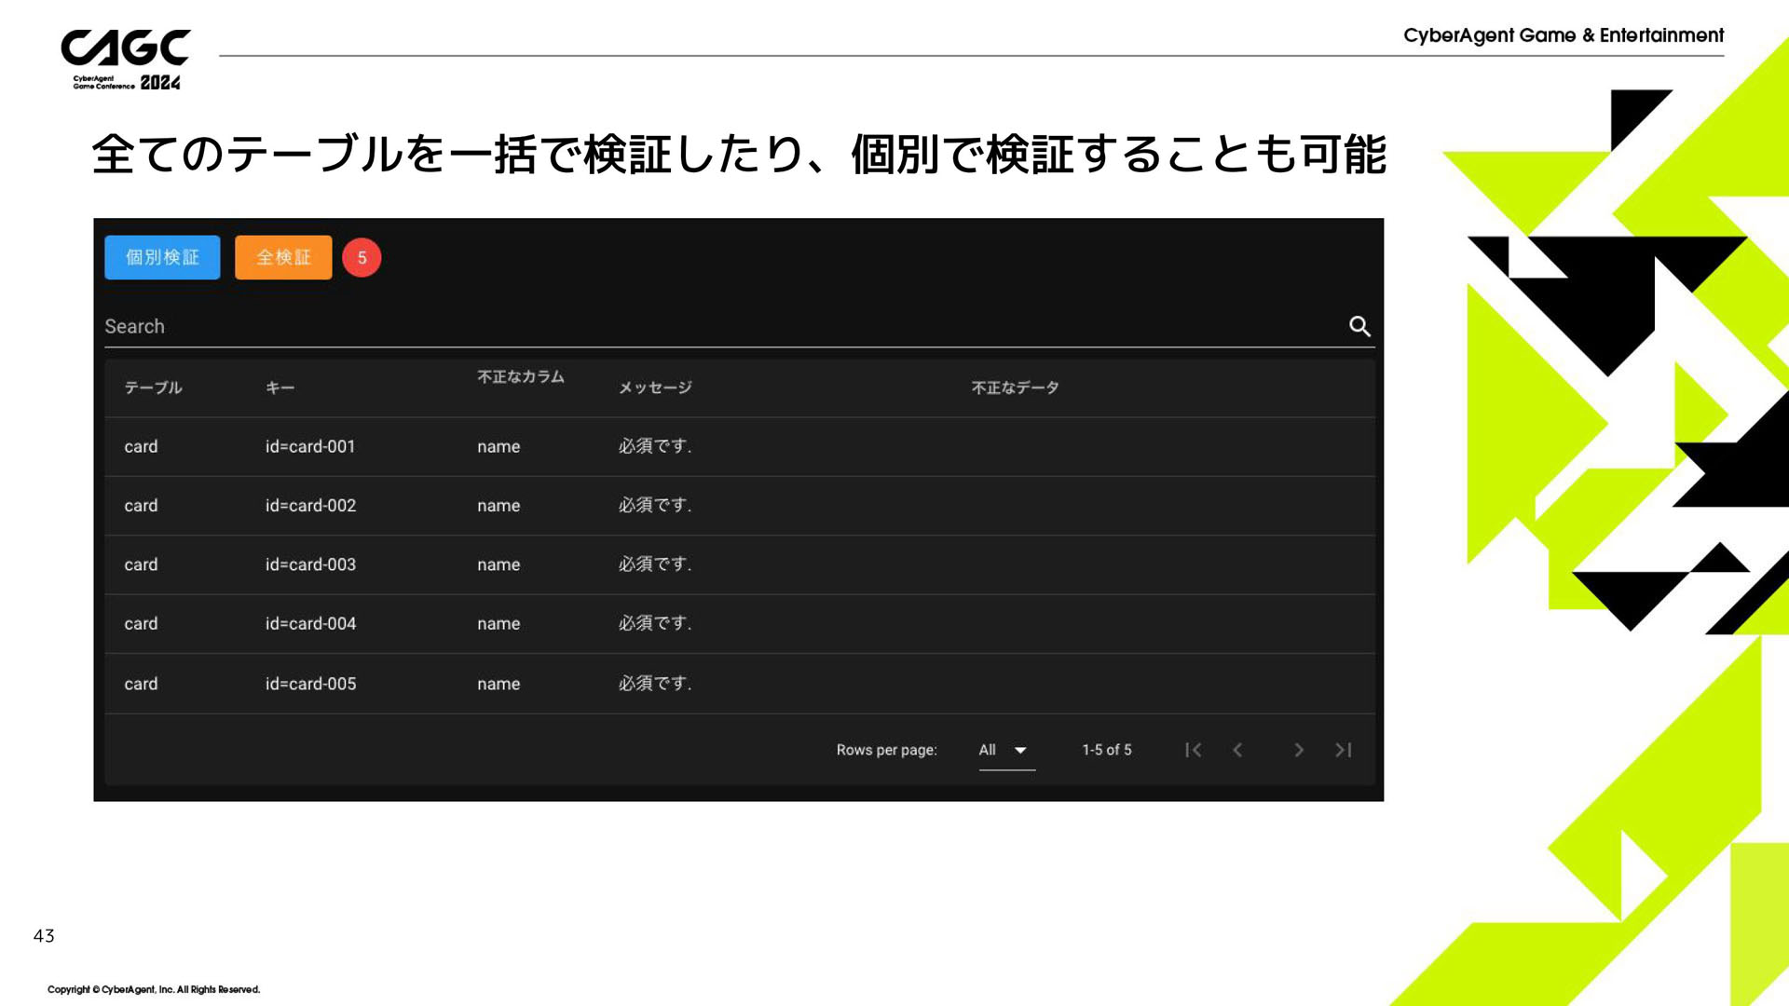Screen dimensions: 1789x1006
Task: Select the id=card-001 row
Action: tap(310, 446)
